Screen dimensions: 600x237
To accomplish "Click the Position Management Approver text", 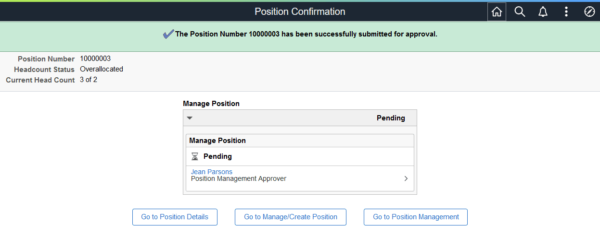I will click(239, 178).
